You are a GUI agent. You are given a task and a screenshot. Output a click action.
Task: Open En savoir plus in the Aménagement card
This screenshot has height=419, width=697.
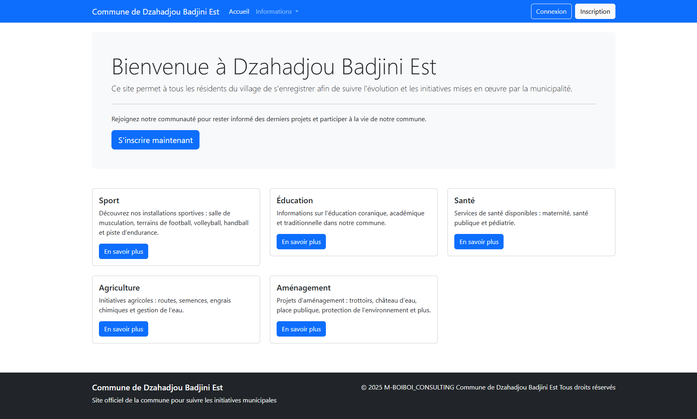tap(301, 329)
